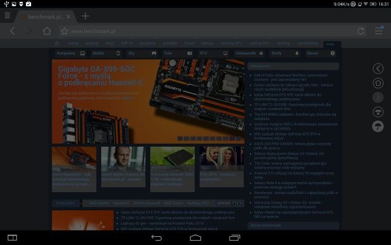
Task: Open the 'marketplace' top nav link
Action: 308,43
